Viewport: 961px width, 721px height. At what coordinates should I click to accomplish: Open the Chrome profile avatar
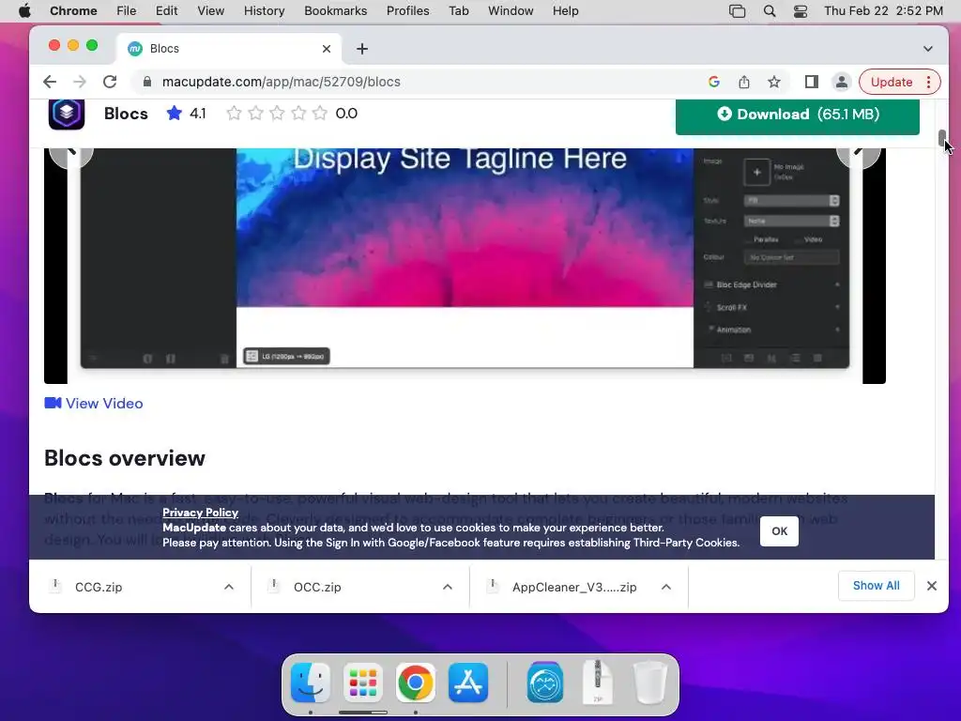(x=842, y=82)
